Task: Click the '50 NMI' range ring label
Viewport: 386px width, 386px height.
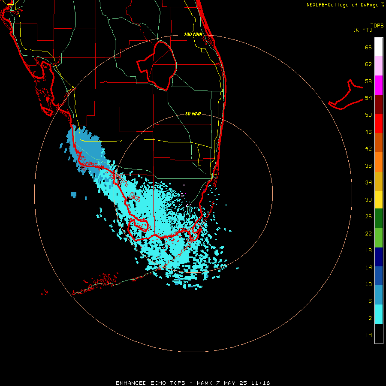Action: 193,114
